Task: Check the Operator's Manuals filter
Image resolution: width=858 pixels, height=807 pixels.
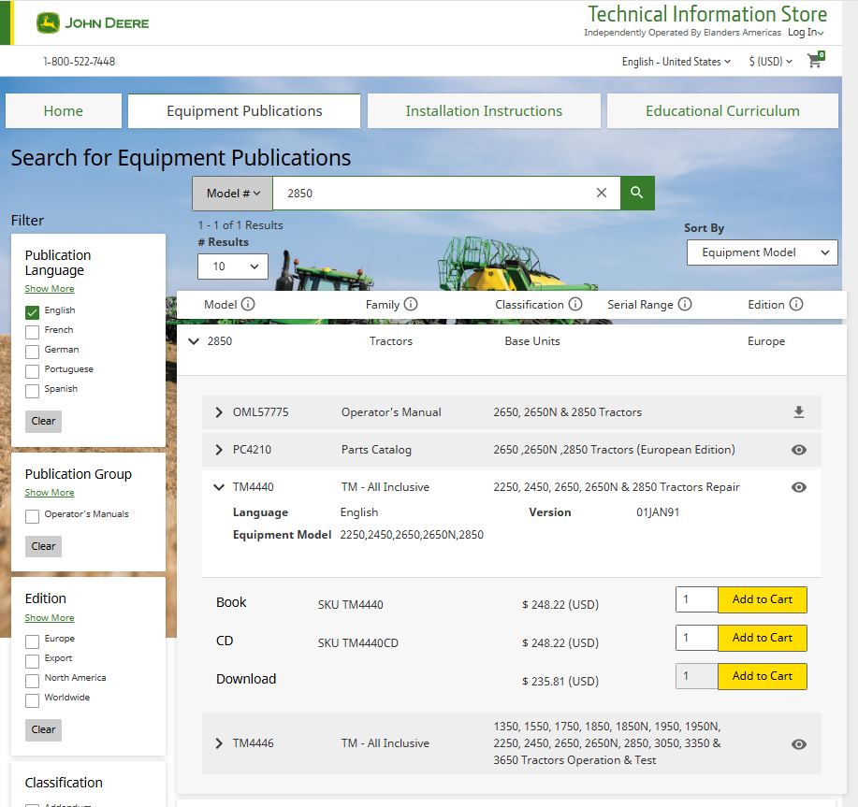Action: pos(33,516)
